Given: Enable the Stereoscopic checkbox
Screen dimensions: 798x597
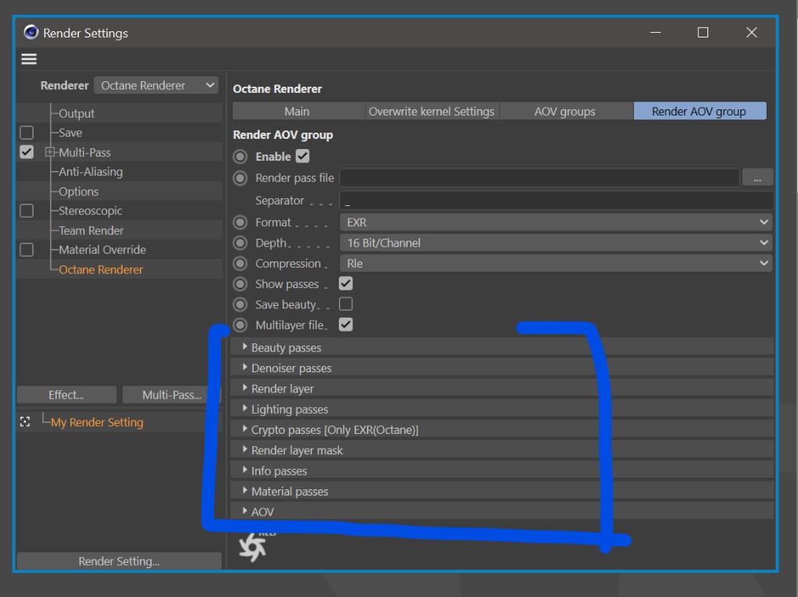Looking at the screenshot, I should click(27, 211).
